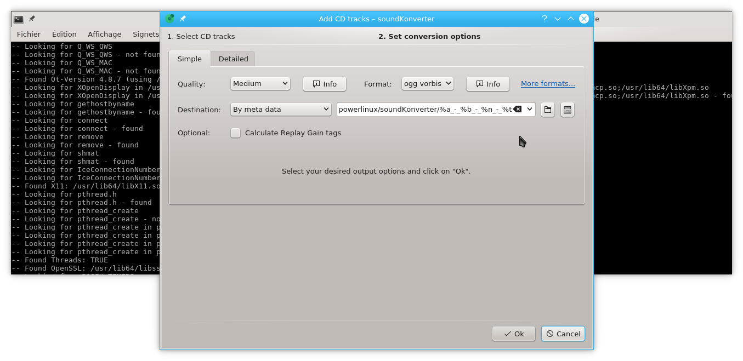
Task: Click the terminal line starting '-- Found OpenSSL:'
Action: coord(86,268)
